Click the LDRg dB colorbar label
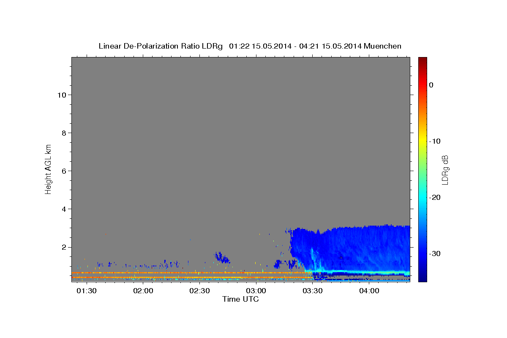 (445, 169)
